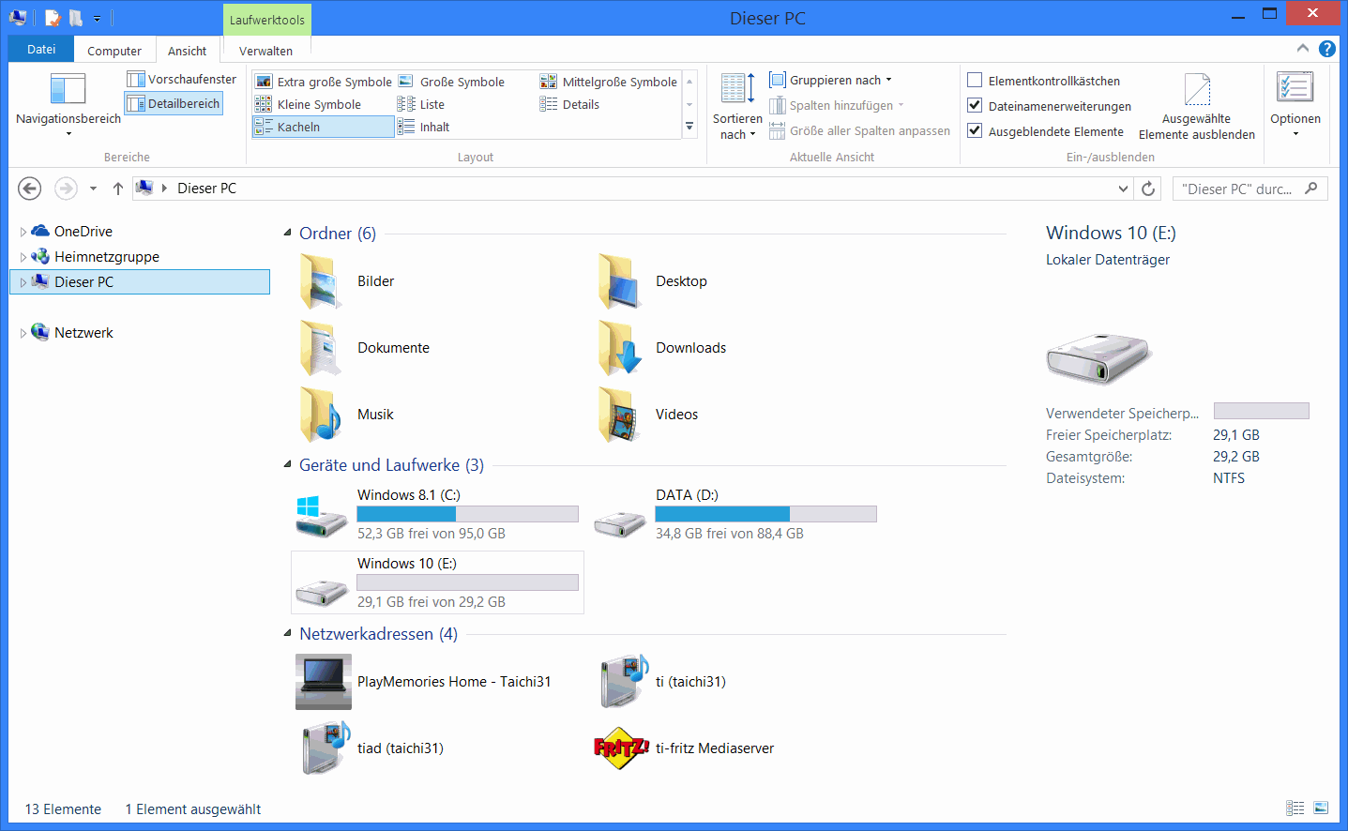Click the search box for Dieser PC
The image size is (1348, 831).
point(1238,189)
